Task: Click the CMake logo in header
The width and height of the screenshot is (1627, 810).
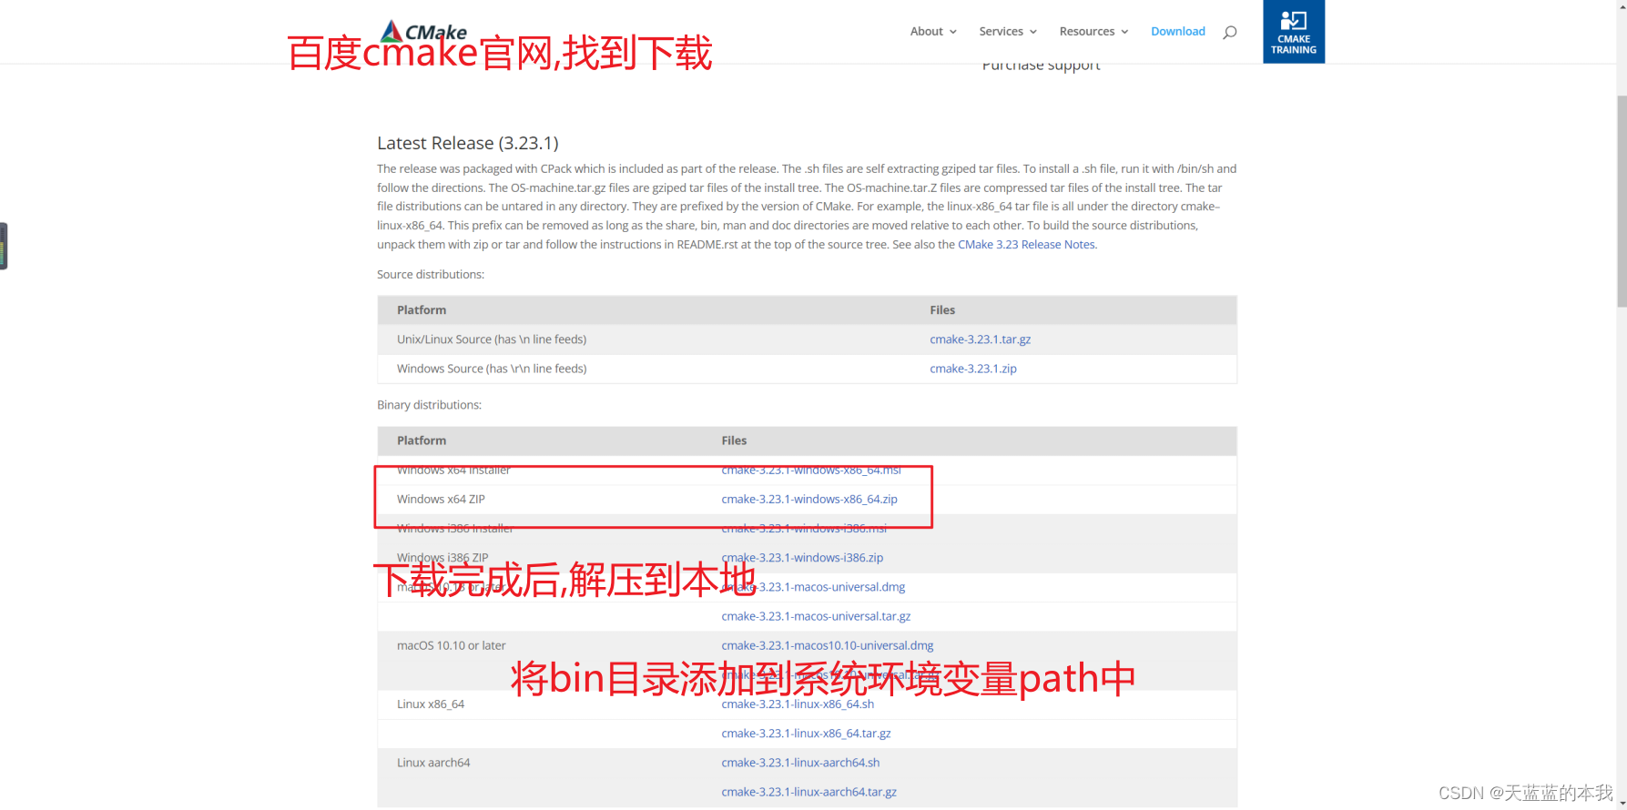Action: [423, 32]
